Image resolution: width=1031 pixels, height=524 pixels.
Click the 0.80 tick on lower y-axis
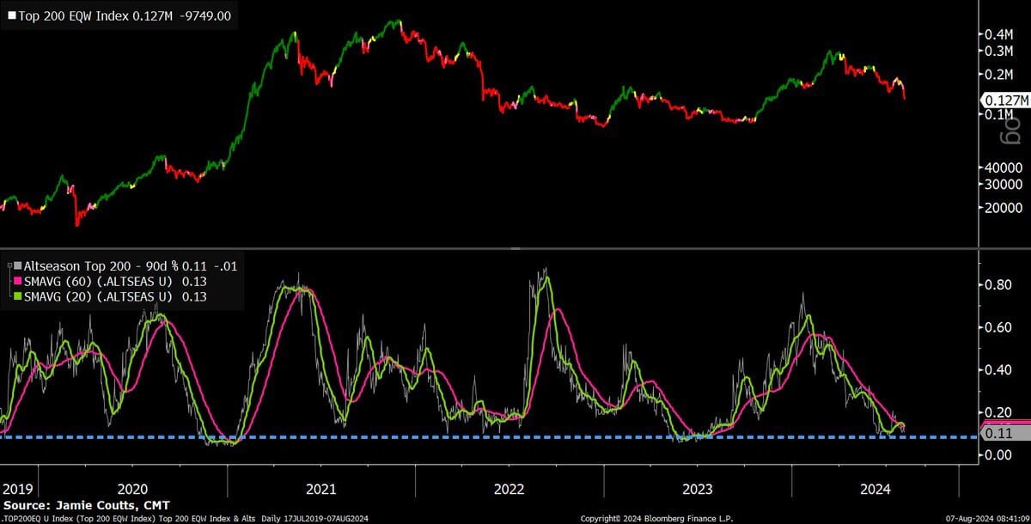[998, 285]
